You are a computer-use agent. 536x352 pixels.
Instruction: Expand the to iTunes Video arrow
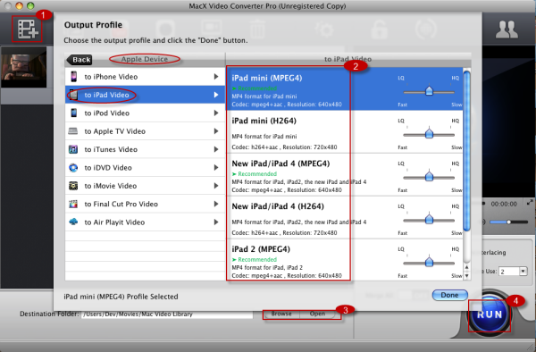216,149
